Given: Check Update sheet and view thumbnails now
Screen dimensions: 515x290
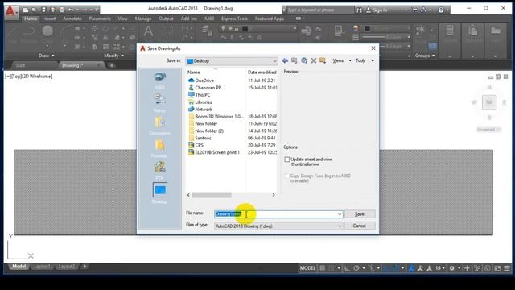Looking at the screenshot, I should [x=287, y=159].
